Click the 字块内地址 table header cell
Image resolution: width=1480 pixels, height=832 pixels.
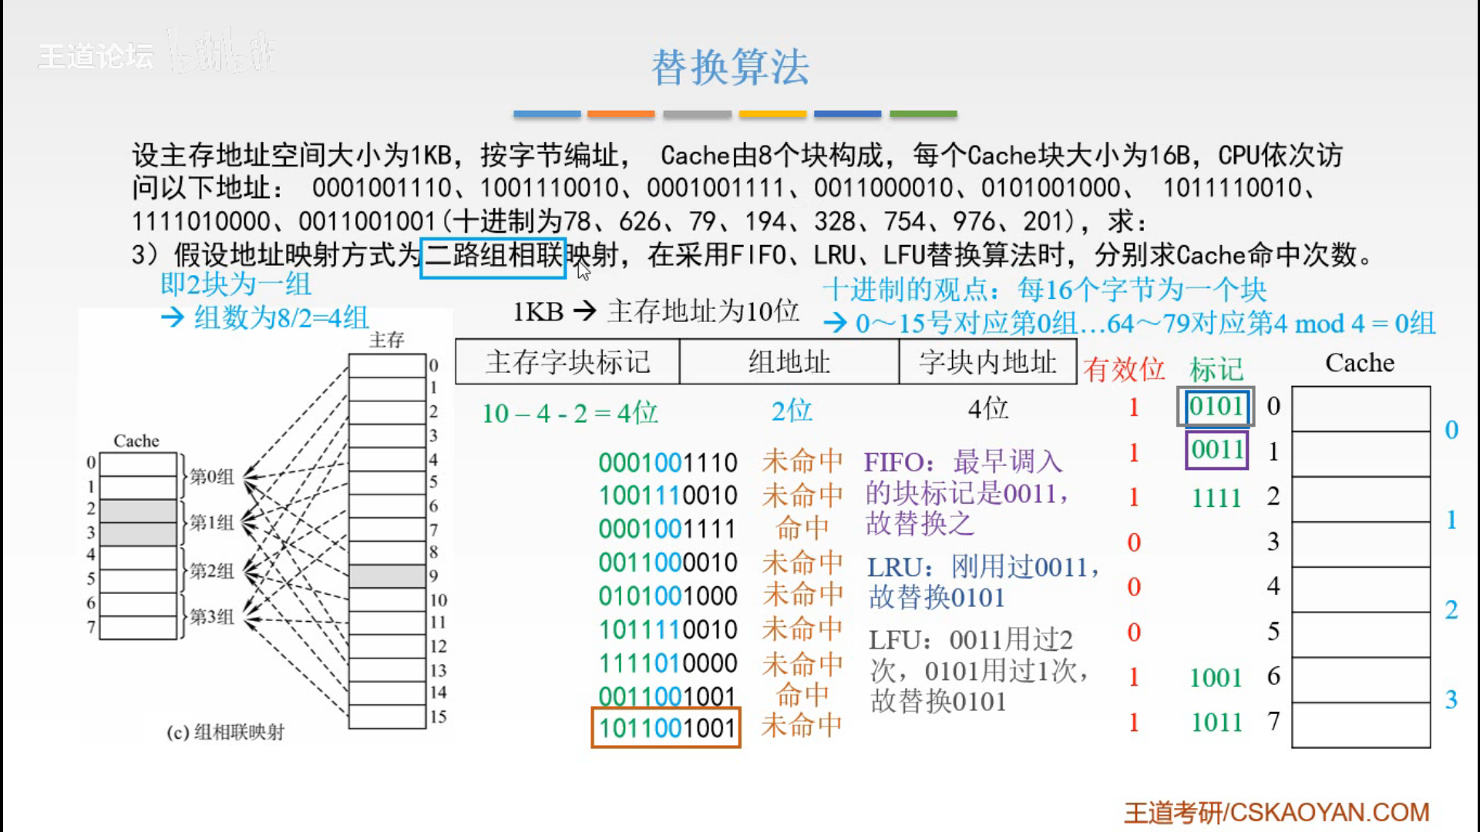coord(987,362)
